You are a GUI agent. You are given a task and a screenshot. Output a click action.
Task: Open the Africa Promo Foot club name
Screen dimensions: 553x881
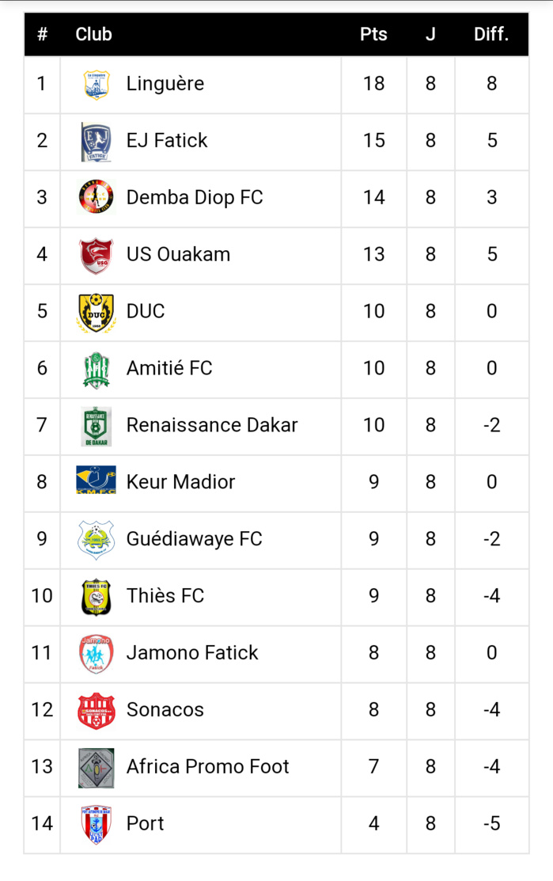click(x=207, y=766)
